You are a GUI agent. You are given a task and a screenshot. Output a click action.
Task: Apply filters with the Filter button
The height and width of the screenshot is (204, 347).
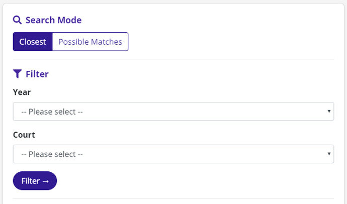pyautogui.click(x=35, y=181)
